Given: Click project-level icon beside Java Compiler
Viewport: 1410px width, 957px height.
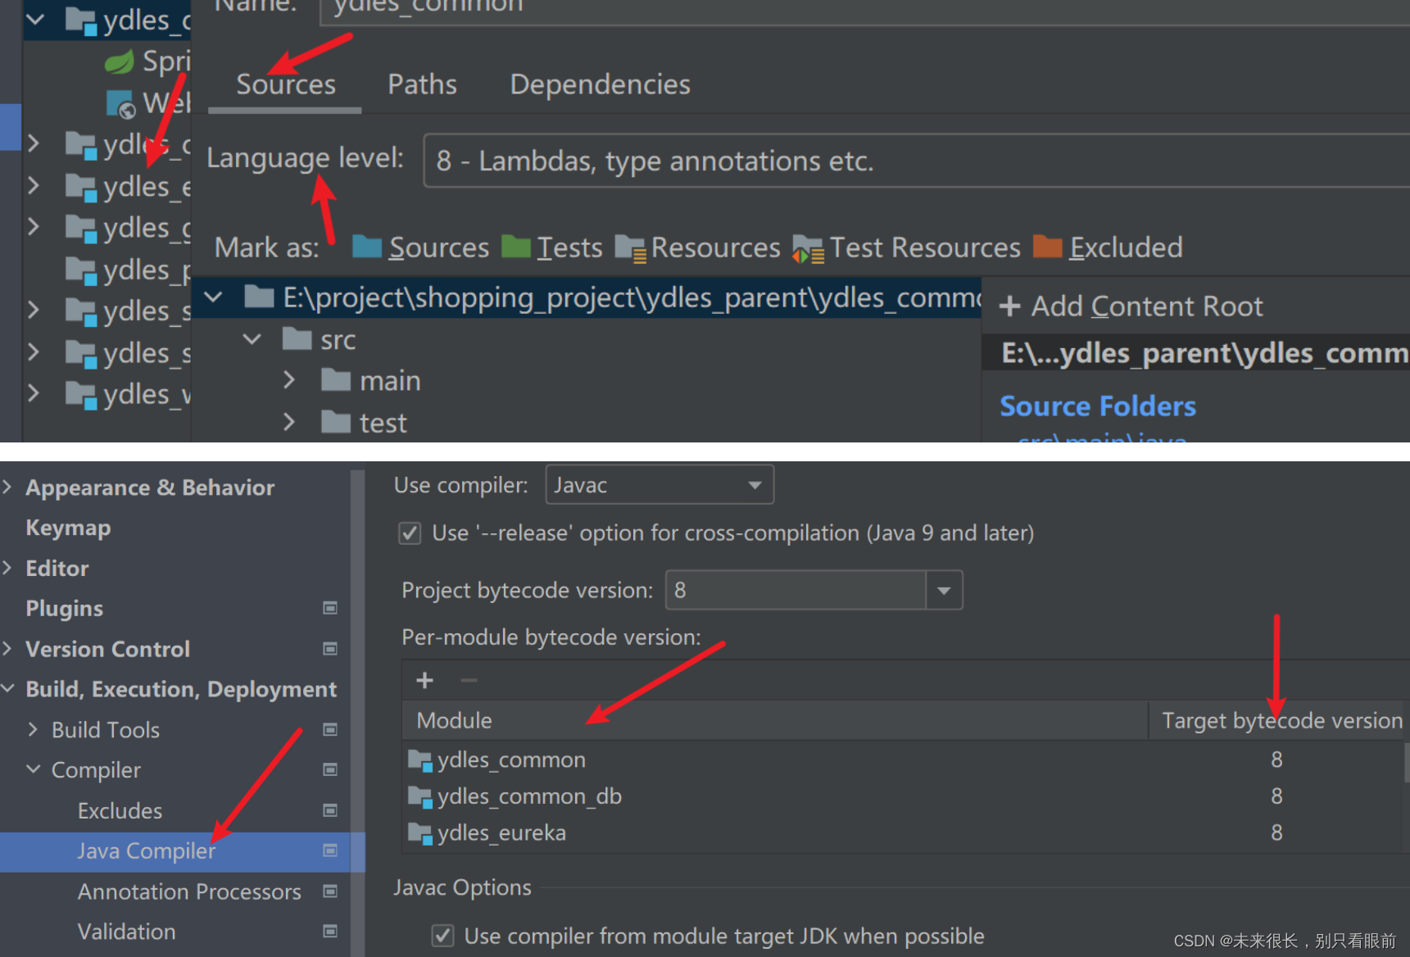Looking at the screenshot, I should pyautogui.click(x=330, y=850).
